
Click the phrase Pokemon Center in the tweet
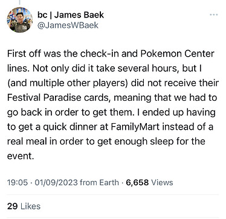(177, 54)
